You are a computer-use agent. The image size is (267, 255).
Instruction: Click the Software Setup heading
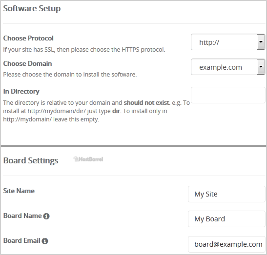point(32,8)
